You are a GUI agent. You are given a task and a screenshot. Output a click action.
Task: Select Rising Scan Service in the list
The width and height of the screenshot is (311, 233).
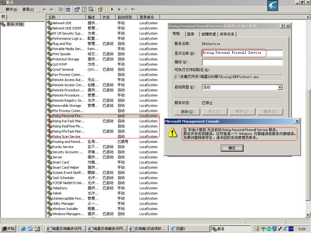pos(66,137)
